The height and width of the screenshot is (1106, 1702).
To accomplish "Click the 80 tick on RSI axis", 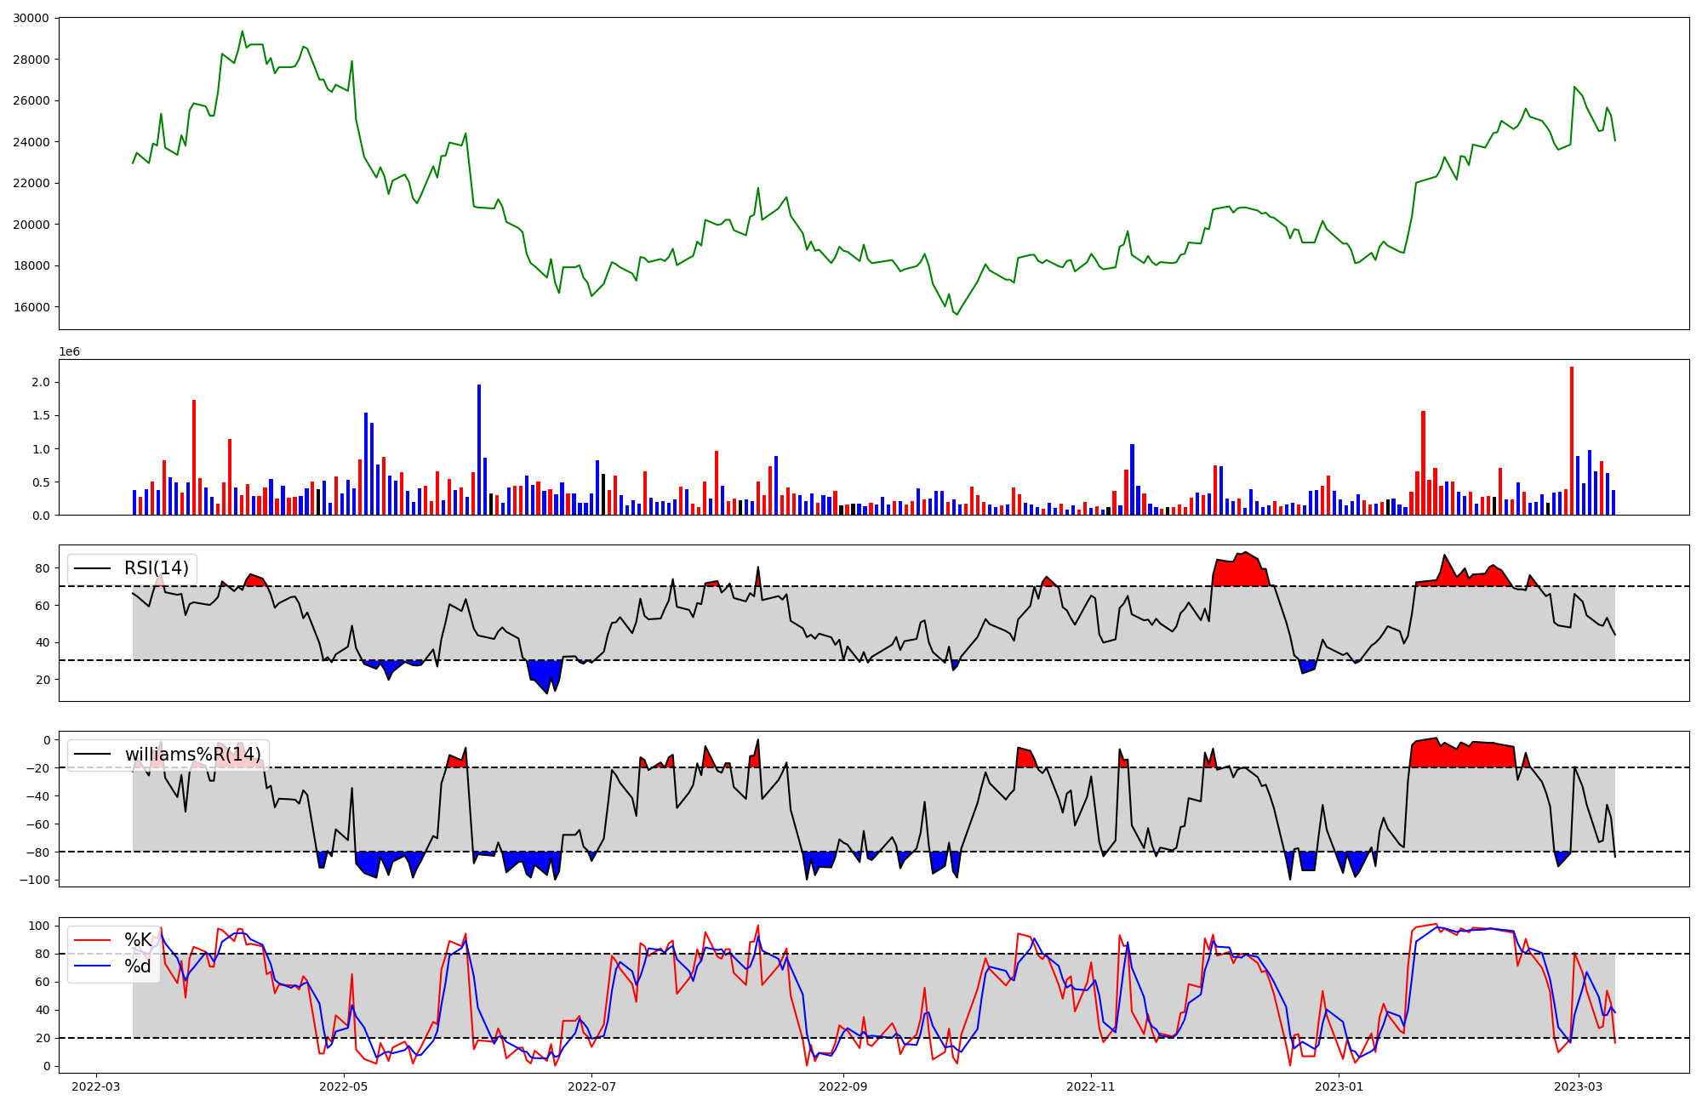I will coord(43,568).
